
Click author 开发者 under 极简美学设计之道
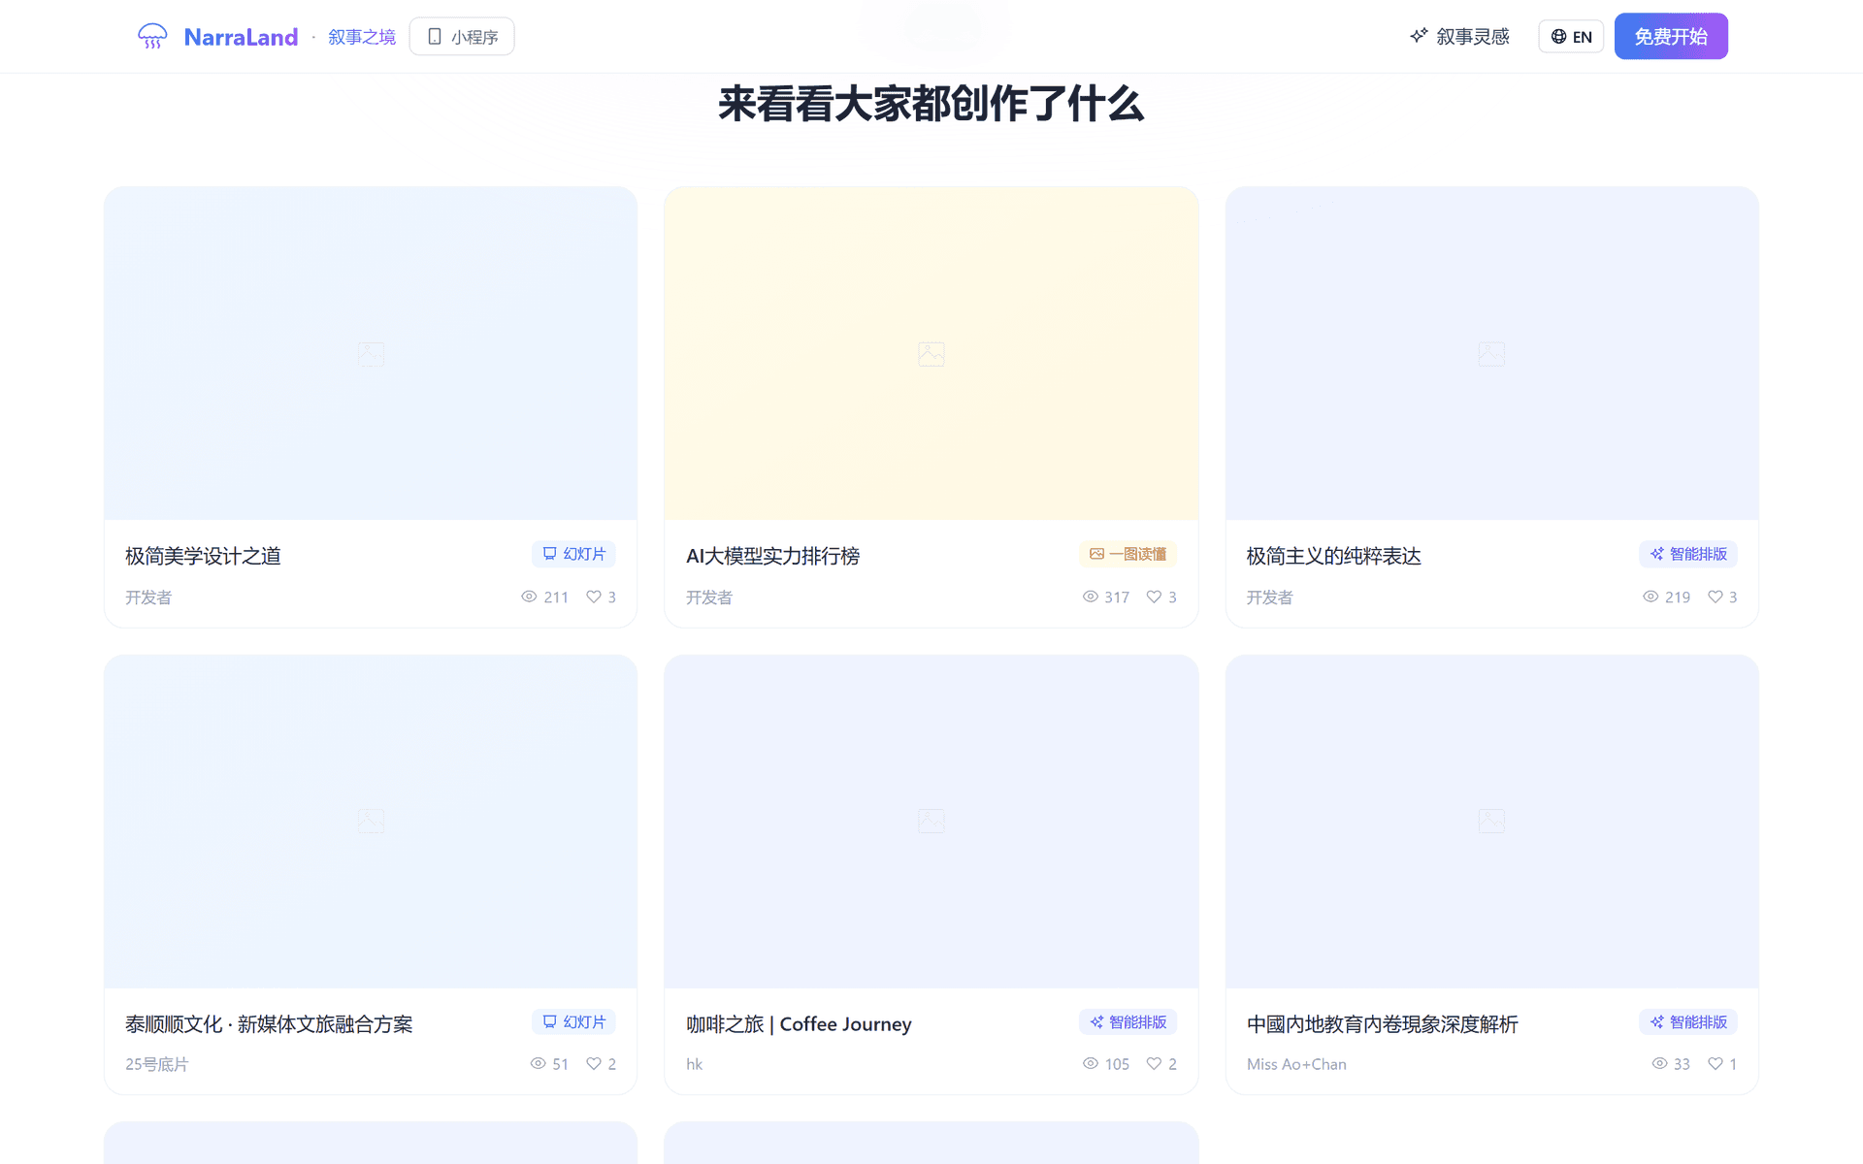[x=148, y=598]
